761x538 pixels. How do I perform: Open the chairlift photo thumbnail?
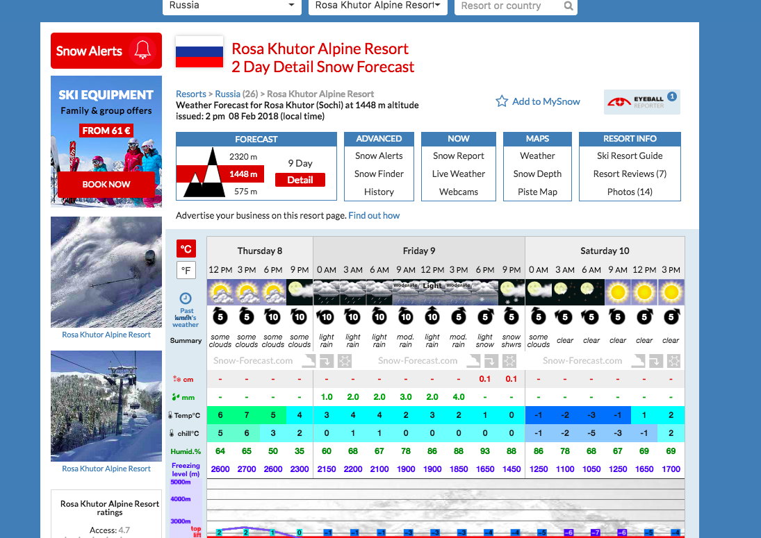click(106, 405)
